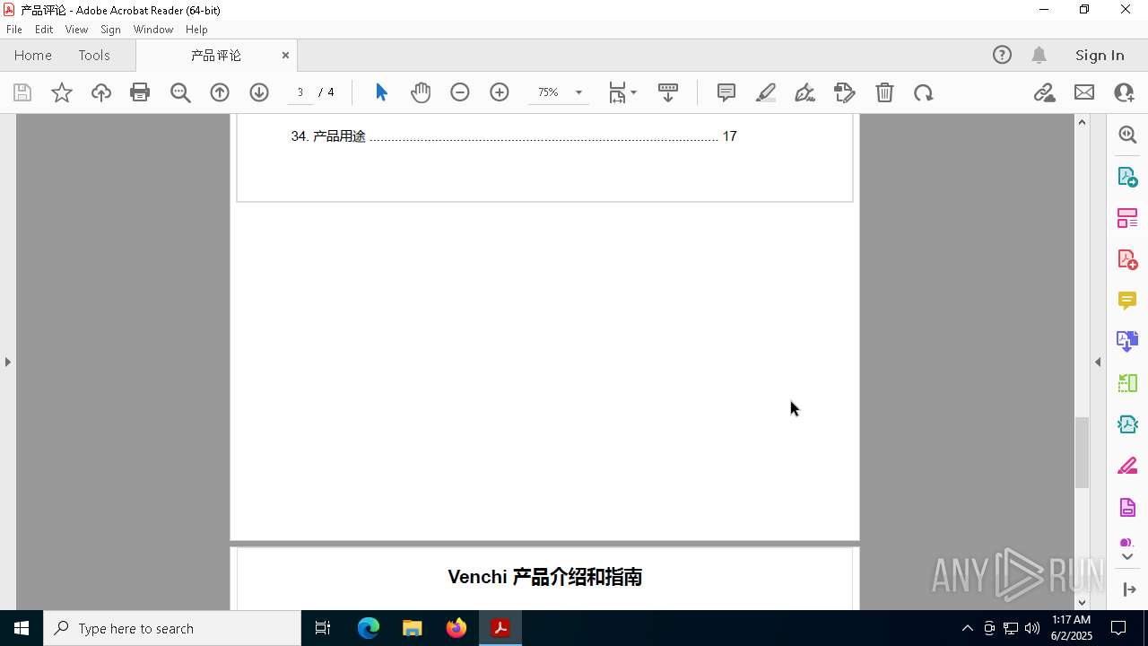Invite people with the share-with-others icon
1148x646 pixels.
pos(1124,92)
